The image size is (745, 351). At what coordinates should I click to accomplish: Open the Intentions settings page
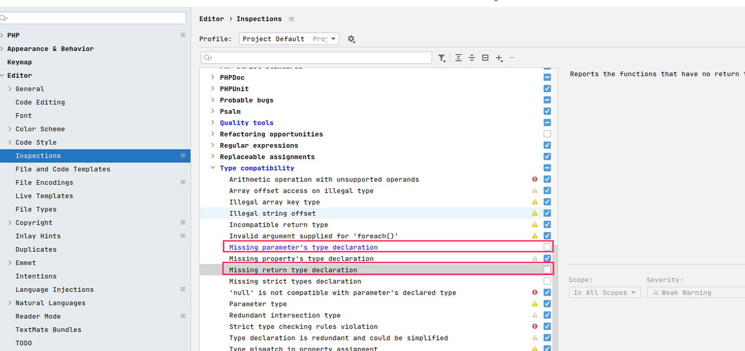click(36, 276)
